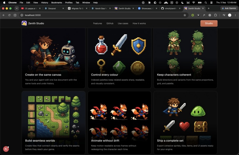
Task: Click the ChatGPT-style extension icon in toolbar
Action: [x=210, y=15]
